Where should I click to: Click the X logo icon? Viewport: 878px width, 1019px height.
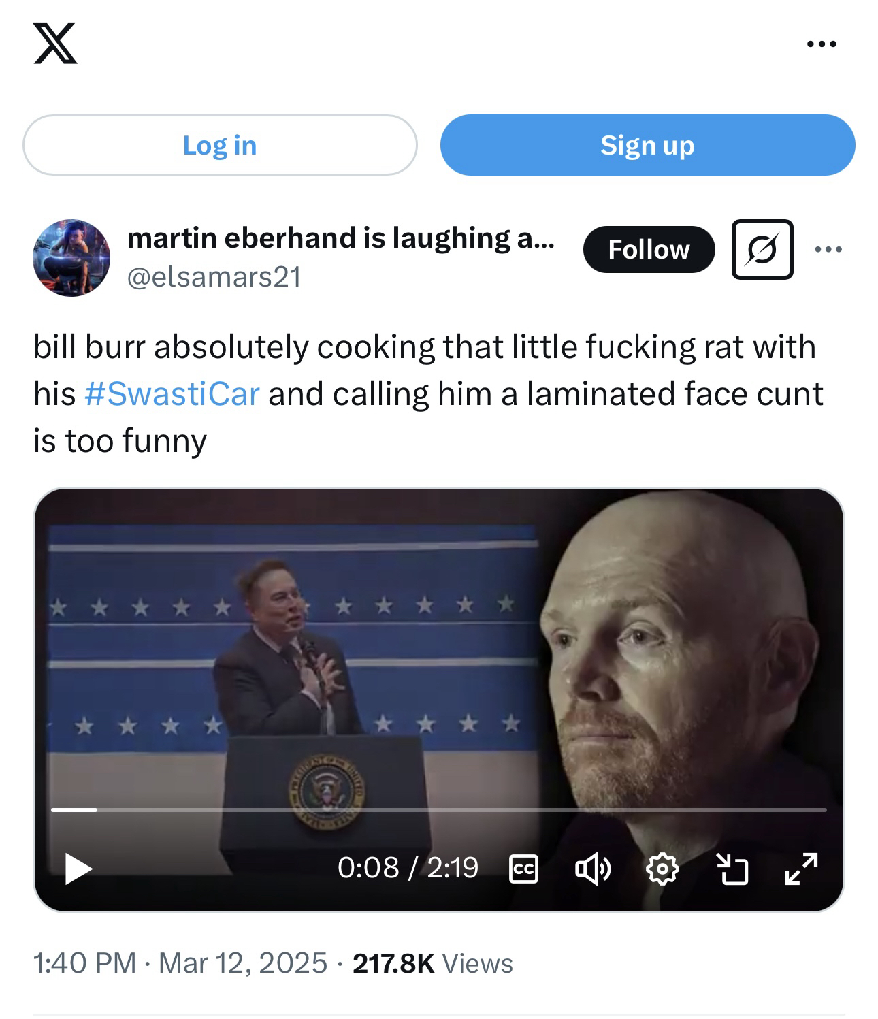click(x=55, y=43)
